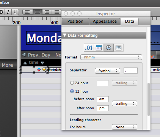
Task: Click the Inspector window title
Action: point(106,14)
